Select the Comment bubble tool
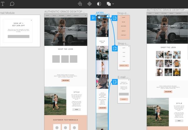Viewport: 188px width, 130px height. pyautogui.click(x=12, y=4)
